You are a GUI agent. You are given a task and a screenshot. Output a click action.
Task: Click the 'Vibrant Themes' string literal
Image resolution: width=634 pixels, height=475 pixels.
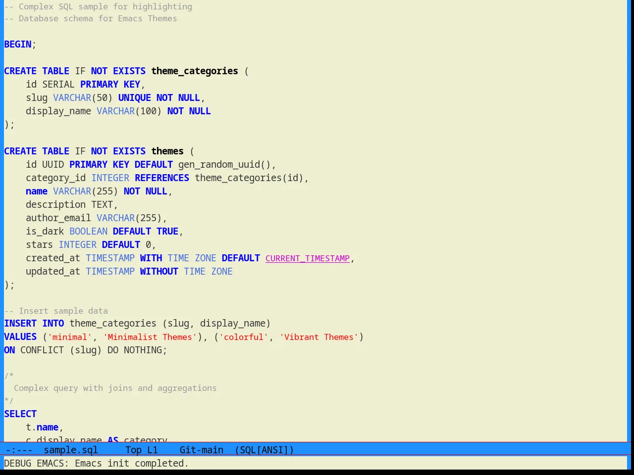(x=319, y=337)
